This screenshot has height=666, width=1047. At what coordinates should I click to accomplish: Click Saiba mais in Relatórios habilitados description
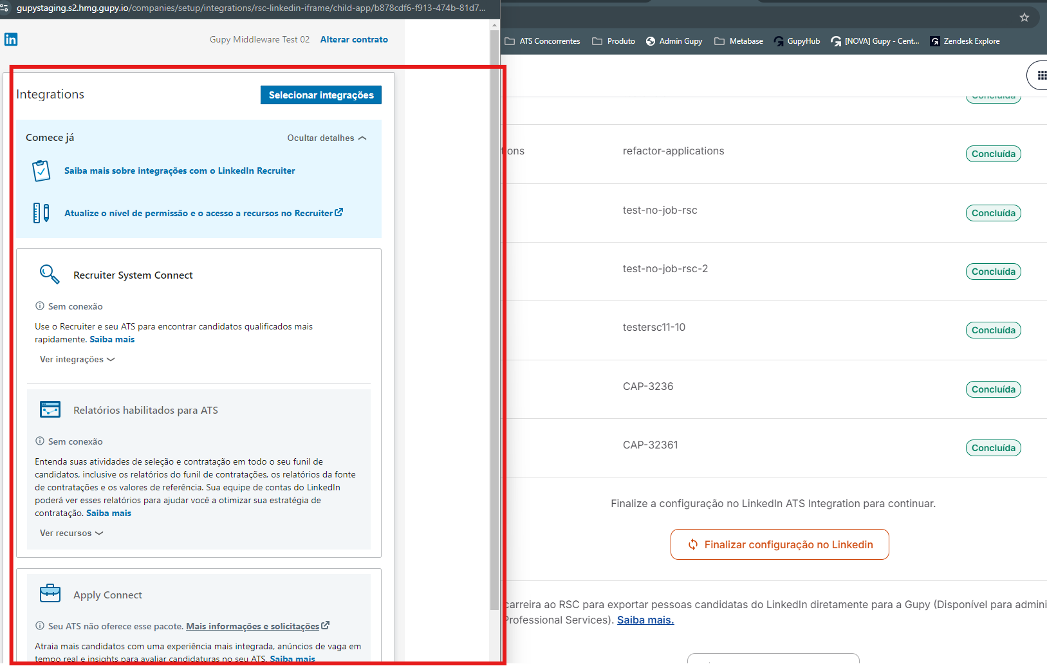click(109, 513)
